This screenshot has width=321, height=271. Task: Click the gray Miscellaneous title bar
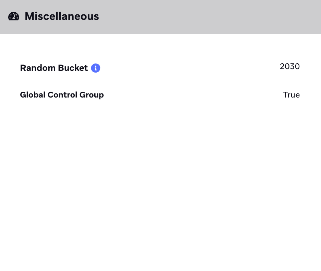160,17
